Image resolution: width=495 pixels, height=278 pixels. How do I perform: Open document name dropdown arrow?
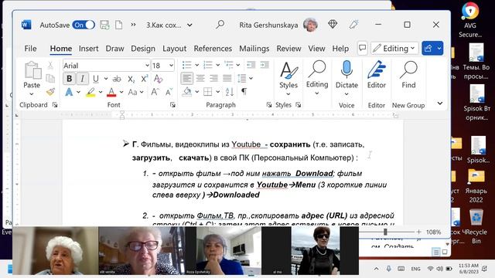(x=189, y=25)
